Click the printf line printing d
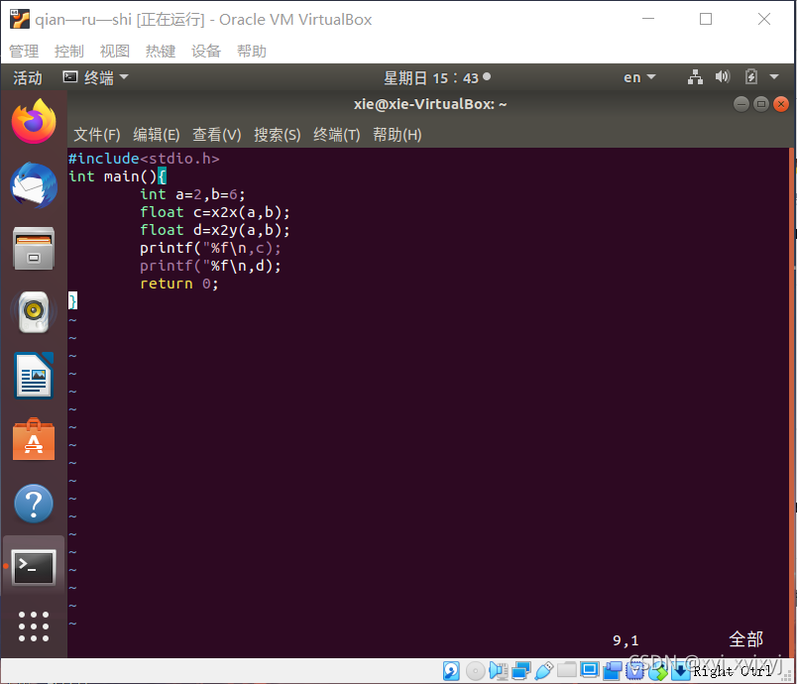Screen dimensions: 797x684 click(x=210, y=266)
